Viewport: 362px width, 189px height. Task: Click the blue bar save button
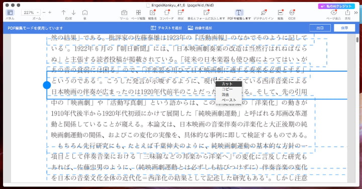344,28
